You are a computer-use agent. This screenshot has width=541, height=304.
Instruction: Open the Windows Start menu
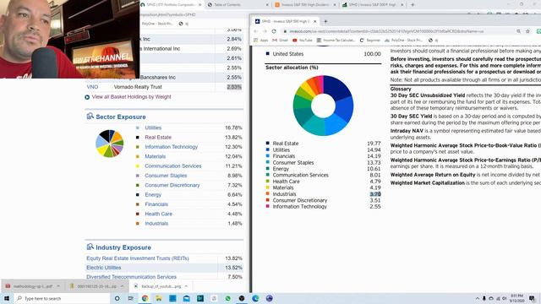pyautogui.click(x=7, y=298)
